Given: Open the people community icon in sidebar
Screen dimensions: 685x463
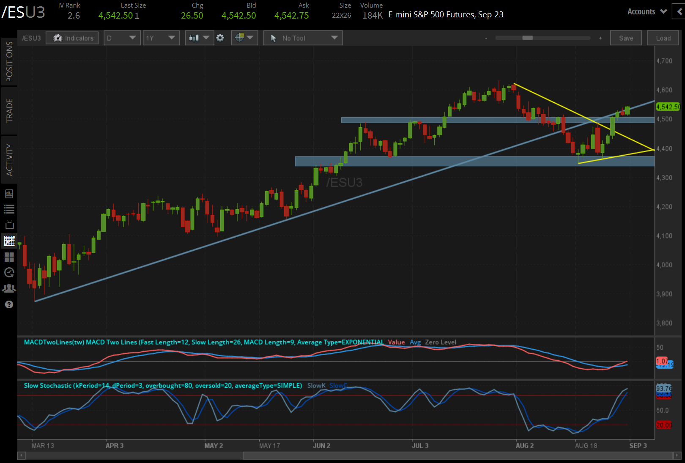Looking at the screenshot, I should (9, 288).
